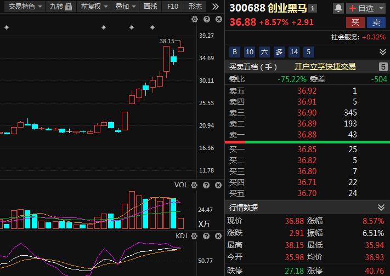The image size is (390, 276).
Task: Close the VOL indicator panel
Action: (x=218, y=185)
